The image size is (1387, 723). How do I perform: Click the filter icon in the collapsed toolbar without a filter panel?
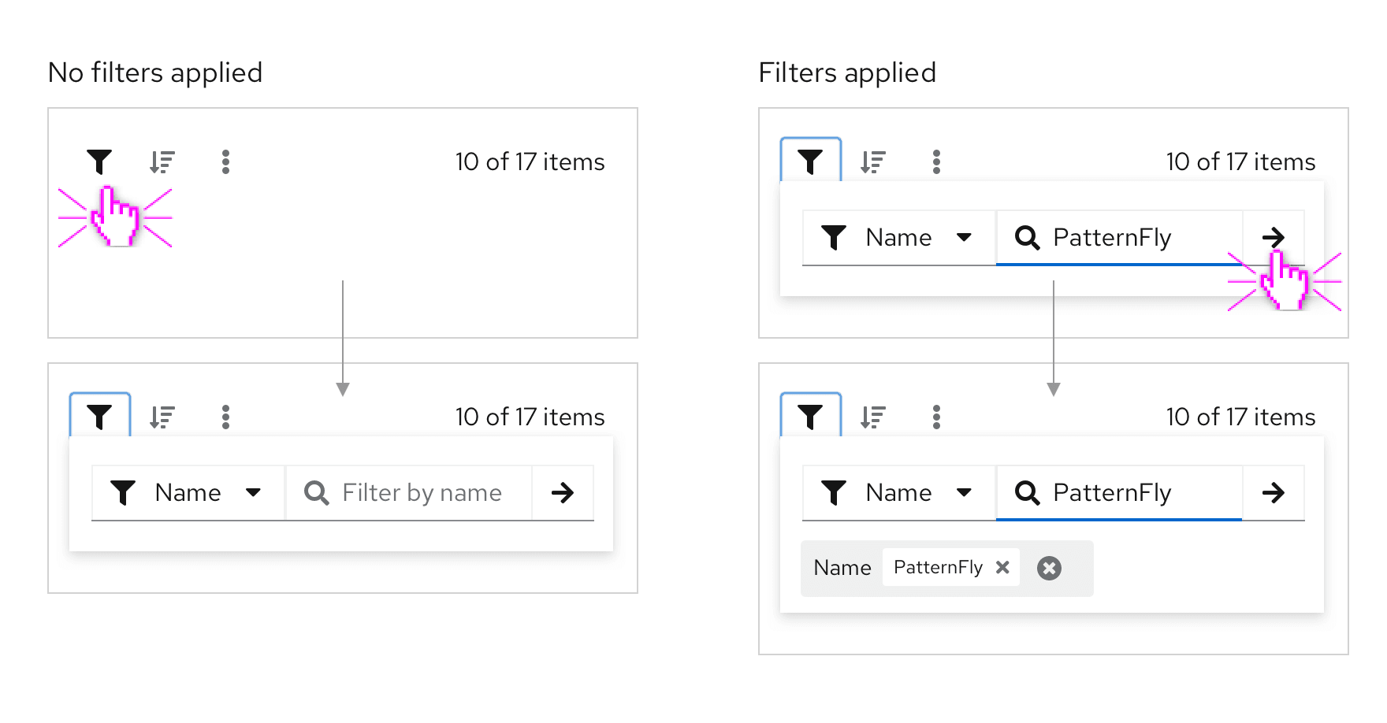(x=99, y=161)
